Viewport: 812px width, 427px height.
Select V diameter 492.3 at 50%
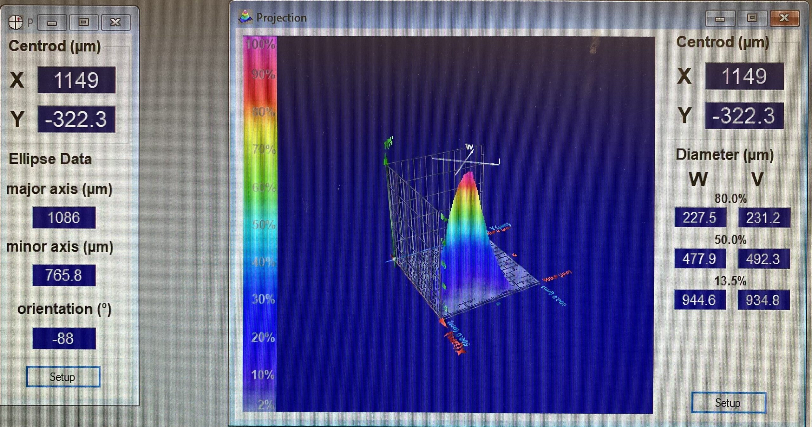tap(763, 259)
